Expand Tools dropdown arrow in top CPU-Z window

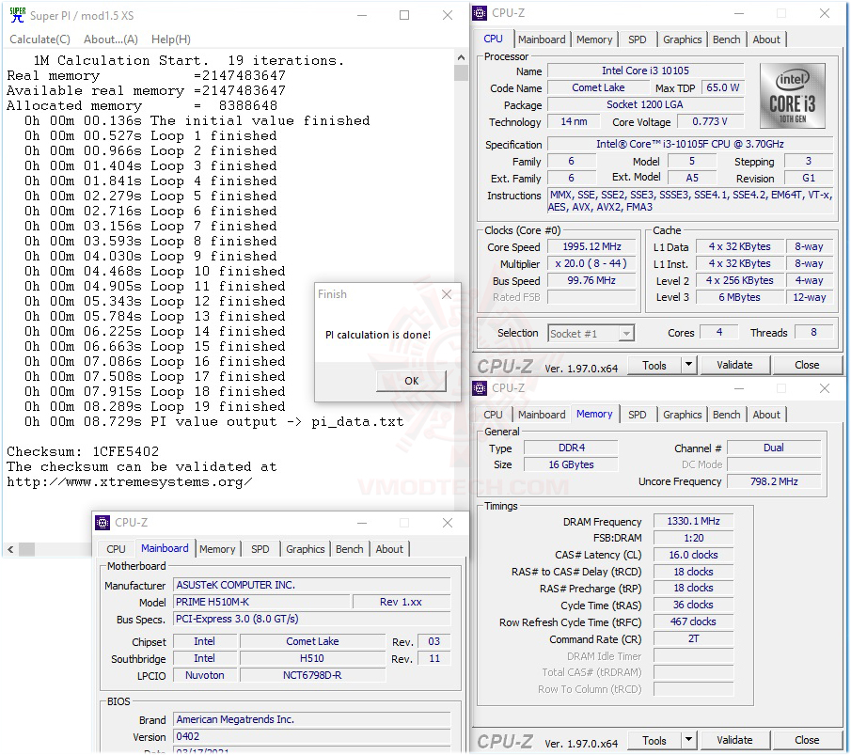[x=688, y=366]
